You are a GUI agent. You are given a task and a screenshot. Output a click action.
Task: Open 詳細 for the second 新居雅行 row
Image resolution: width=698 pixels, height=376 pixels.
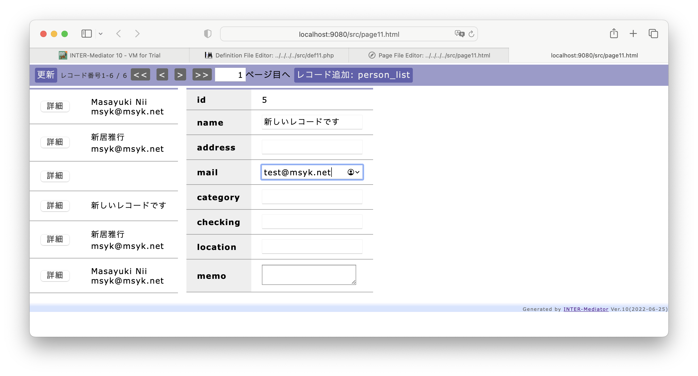tap(55, 239)
